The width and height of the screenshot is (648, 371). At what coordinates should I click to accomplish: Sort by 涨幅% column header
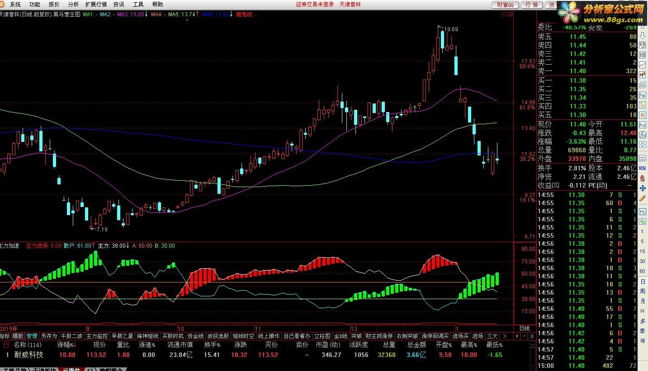67,345
